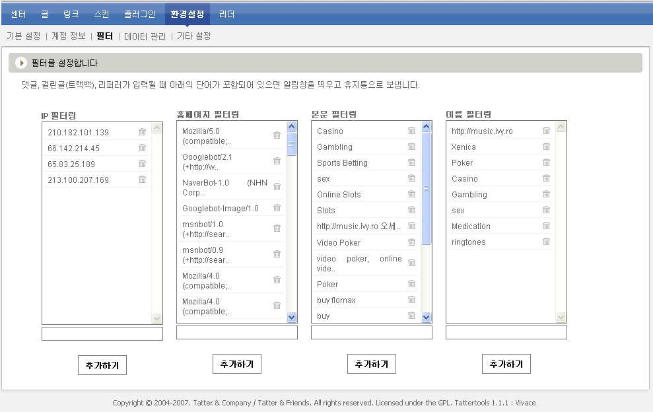This screenshot has width=653, height=412.
Task: Delete Medication name filter
Action: click(x=547, y=225)
